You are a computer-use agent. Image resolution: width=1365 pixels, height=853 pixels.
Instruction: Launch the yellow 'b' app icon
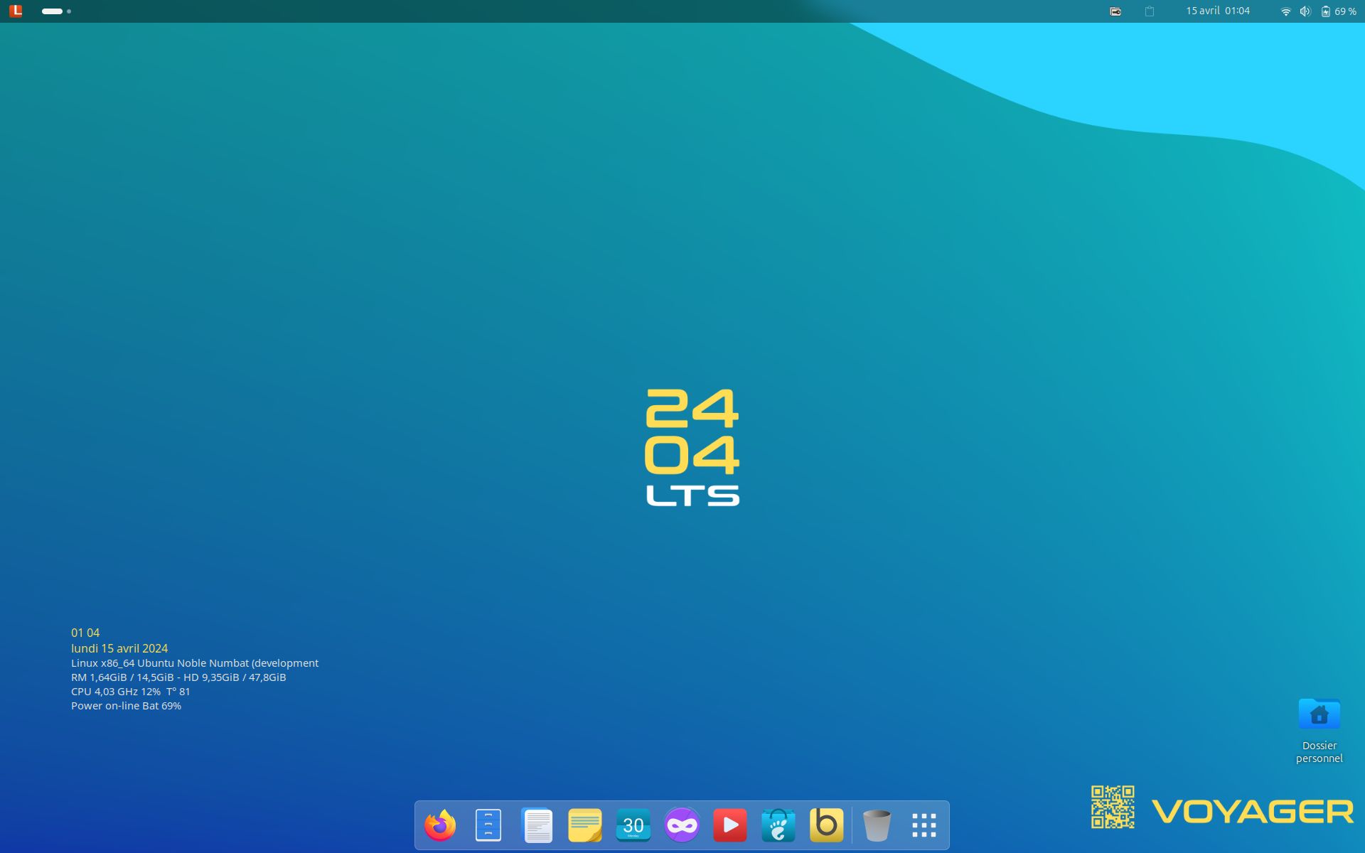[x=827, y=825]
